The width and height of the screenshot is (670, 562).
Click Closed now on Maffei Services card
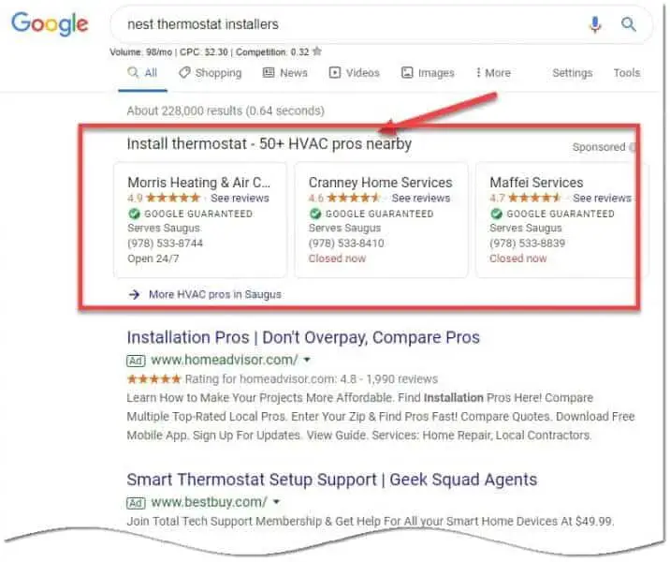point(517,259)
